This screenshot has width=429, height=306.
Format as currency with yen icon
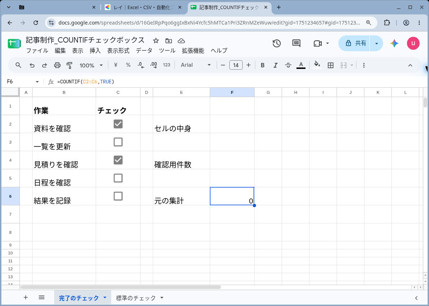pyautogui.click(x=116, y=65)
